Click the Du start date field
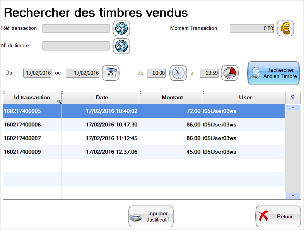The width and height of the screenshot is (304, 230). (x=38, y=73)
